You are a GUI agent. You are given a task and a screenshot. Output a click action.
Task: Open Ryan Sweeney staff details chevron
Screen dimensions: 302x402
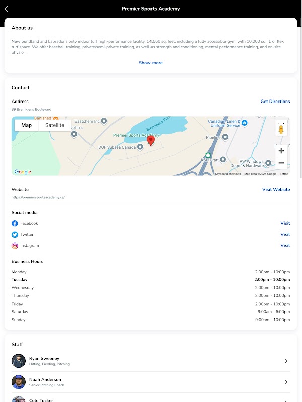pyautogui.click(x=286, y=361)
